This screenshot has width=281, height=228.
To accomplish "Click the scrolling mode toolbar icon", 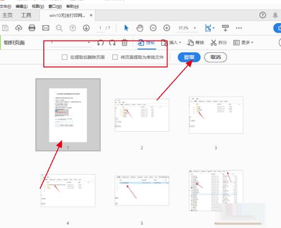I will 225,28.
